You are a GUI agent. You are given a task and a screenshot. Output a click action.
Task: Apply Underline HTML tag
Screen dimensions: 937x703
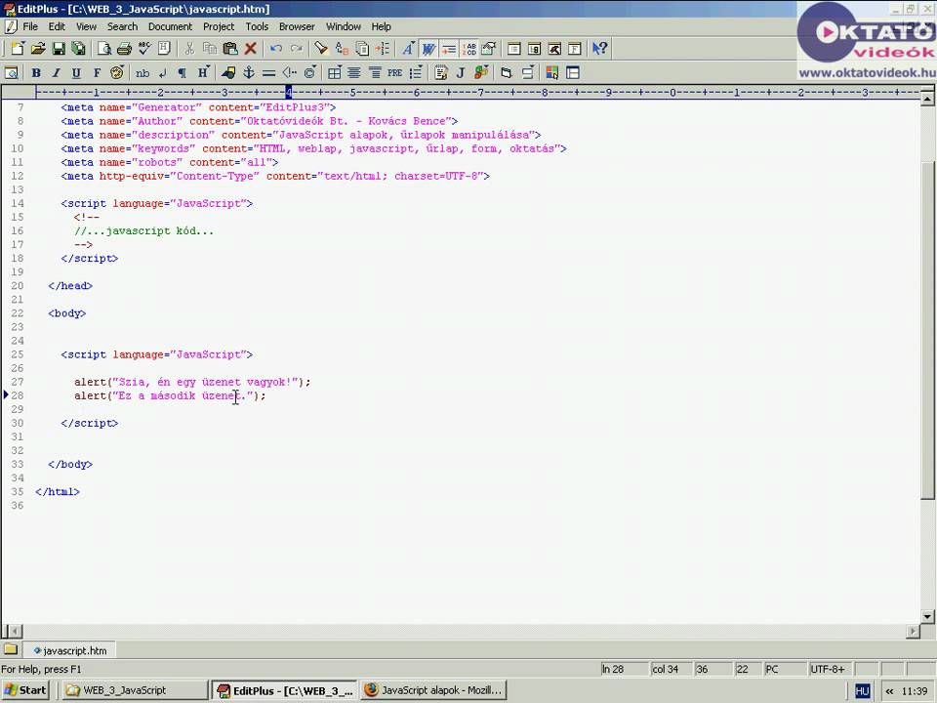point(76,73)
